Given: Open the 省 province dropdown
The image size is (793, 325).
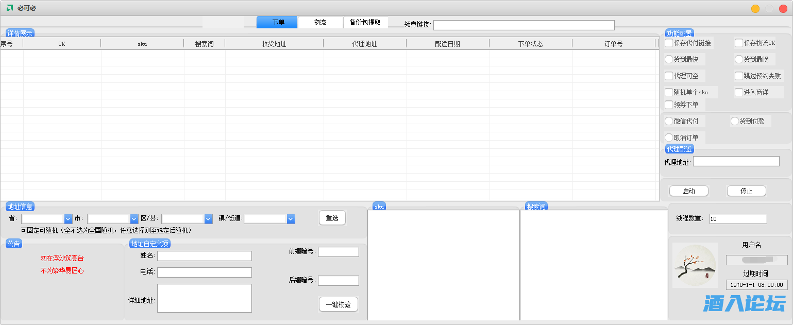Looking at the screenshot, I should click(68, 219).
